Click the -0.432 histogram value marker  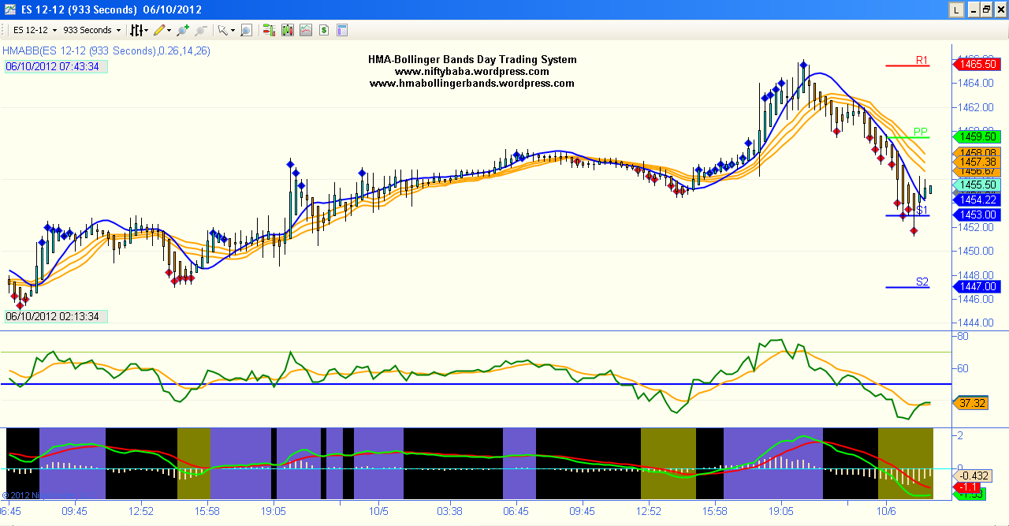(971, 476)
